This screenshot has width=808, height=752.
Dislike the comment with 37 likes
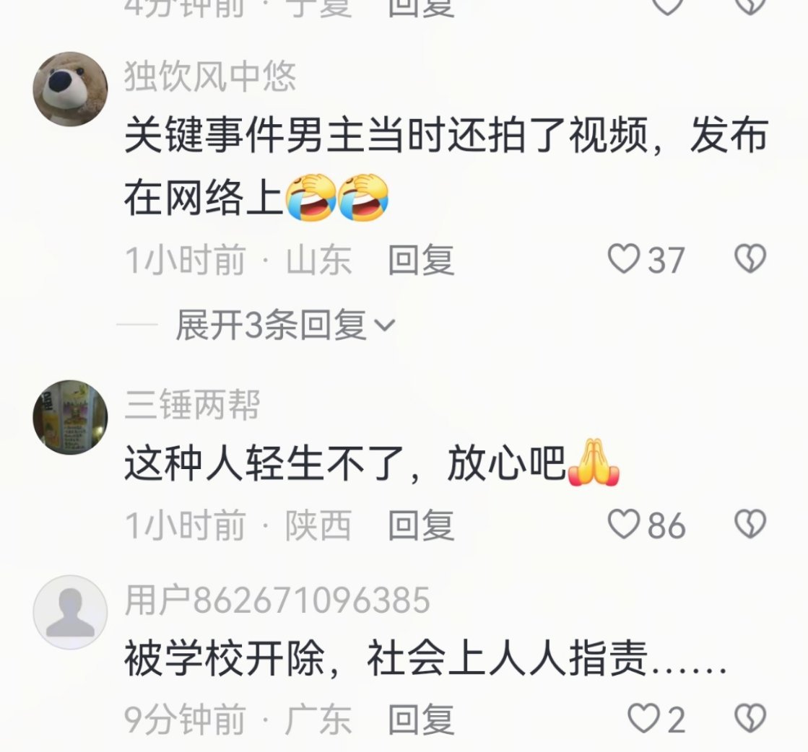point(750,258)
